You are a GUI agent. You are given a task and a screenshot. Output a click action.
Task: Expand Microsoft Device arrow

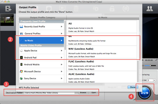(x=62, y=71)
